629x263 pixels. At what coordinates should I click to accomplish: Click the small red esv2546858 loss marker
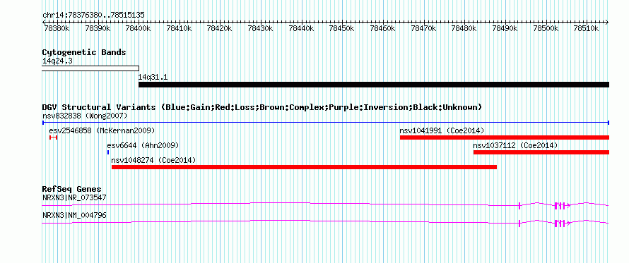(53, 137)
